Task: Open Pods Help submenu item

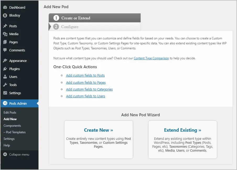Action: click(x=7, y=145)
